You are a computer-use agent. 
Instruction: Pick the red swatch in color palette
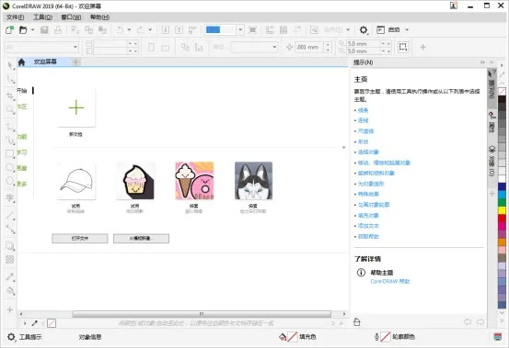click(502, 219)
